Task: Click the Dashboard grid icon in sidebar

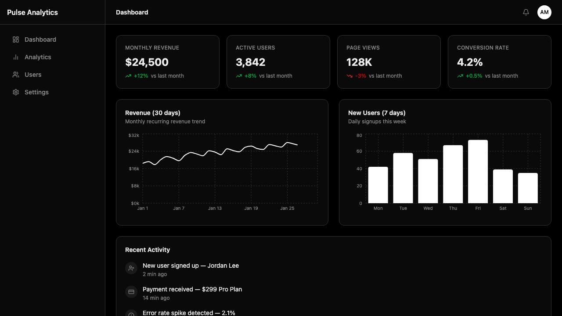Action: [x=16, y=39]
